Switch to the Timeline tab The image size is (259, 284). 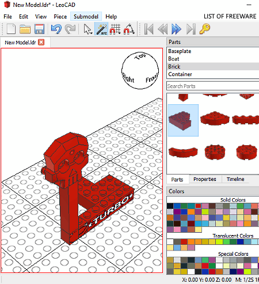pos(235,179)
